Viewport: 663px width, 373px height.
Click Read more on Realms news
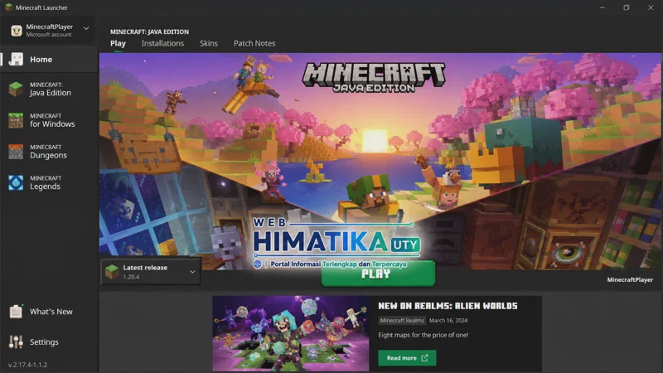click(407, 358)
